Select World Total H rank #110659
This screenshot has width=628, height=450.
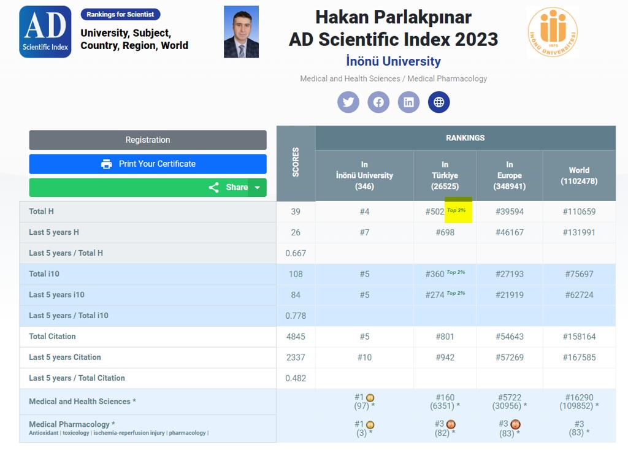(579, 212)
